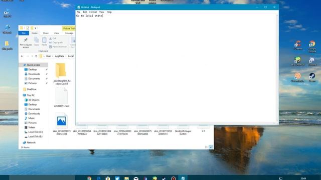Go back in File Explorer
This screenshot has width=321, height=180.
point(22,56)
